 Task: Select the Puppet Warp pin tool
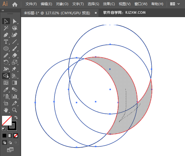coord(15,69)
